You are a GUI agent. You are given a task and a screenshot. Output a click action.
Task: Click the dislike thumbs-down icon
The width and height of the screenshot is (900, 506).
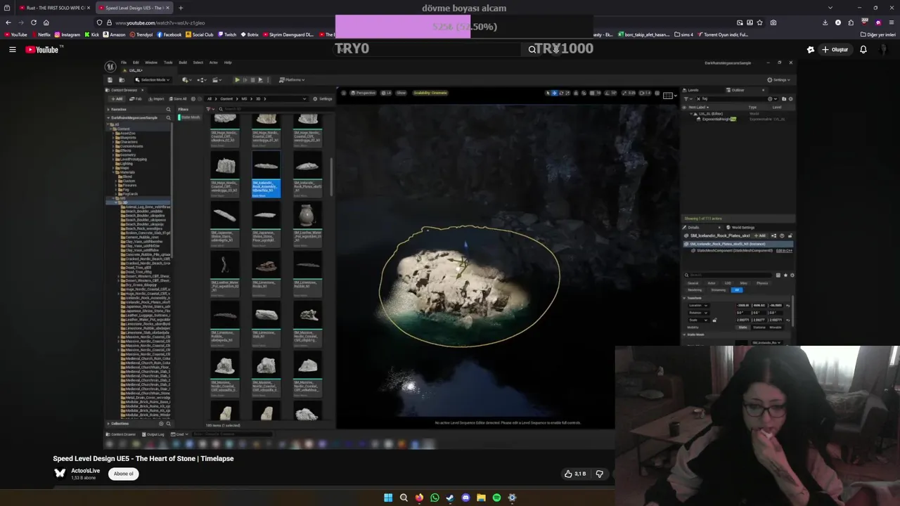(x=599, y=474)
